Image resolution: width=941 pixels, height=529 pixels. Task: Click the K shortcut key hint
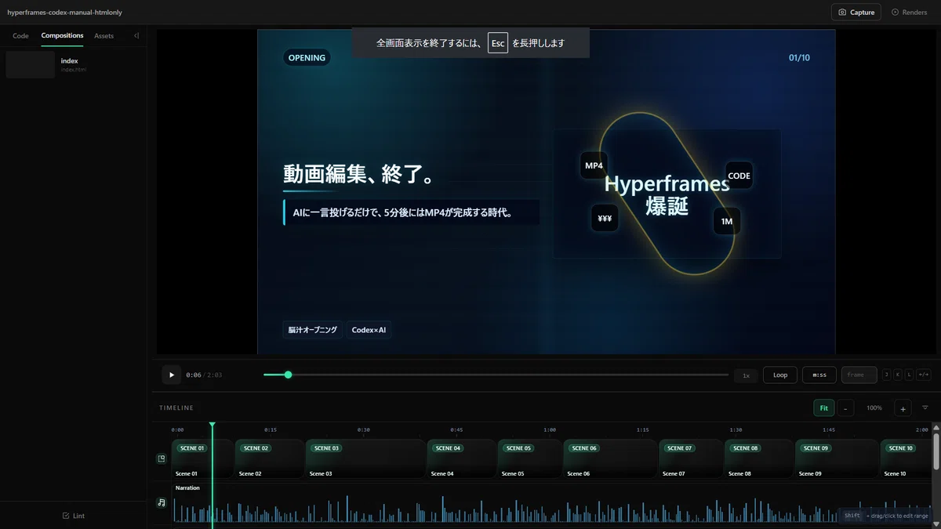[x=898, y=375]
